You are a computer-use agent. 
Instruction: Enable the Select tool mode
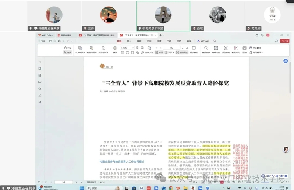click(67, 53)
